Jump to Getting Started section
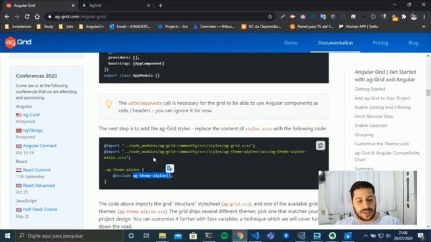 pos(370,89)
